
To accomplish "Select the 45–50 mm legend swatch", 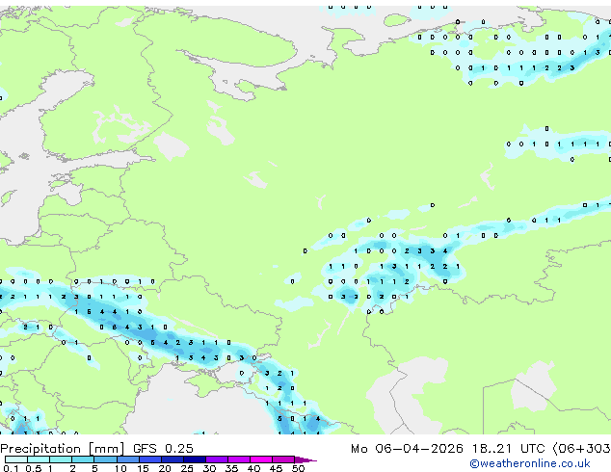I will click(x=283, y=459).
